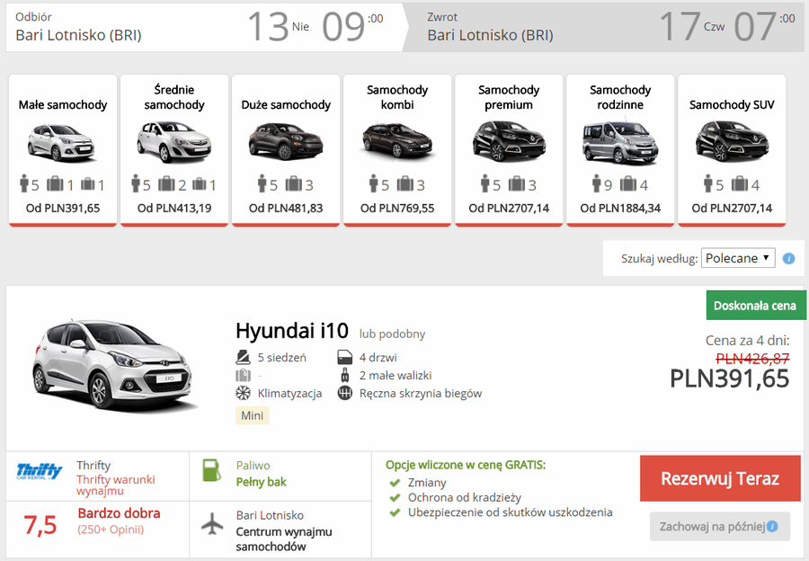Select the Małe samochody category card
Viewport: 809px width, 561px height.
coord(63,150)
